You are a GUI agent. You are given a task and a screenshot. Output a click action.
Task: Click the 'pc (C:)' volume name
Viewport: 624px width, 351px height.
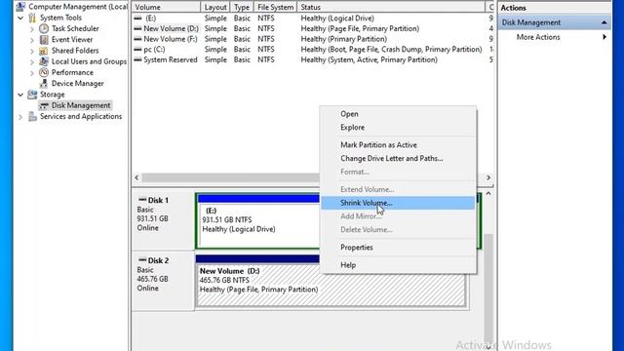(154, 50)
